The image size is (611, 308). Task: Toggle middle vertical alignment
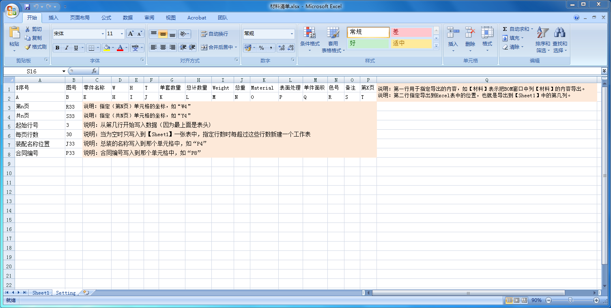[163, 34]
